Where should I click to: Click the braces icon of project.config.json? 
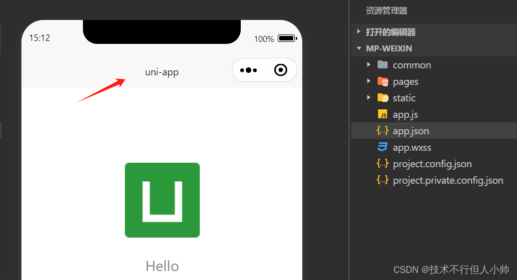(383, 163)
